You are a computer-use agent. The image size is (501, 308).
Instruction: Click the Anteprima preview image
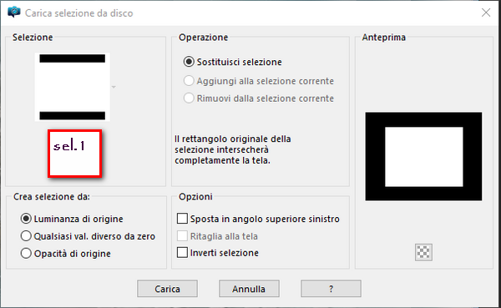tap(423, 157)
